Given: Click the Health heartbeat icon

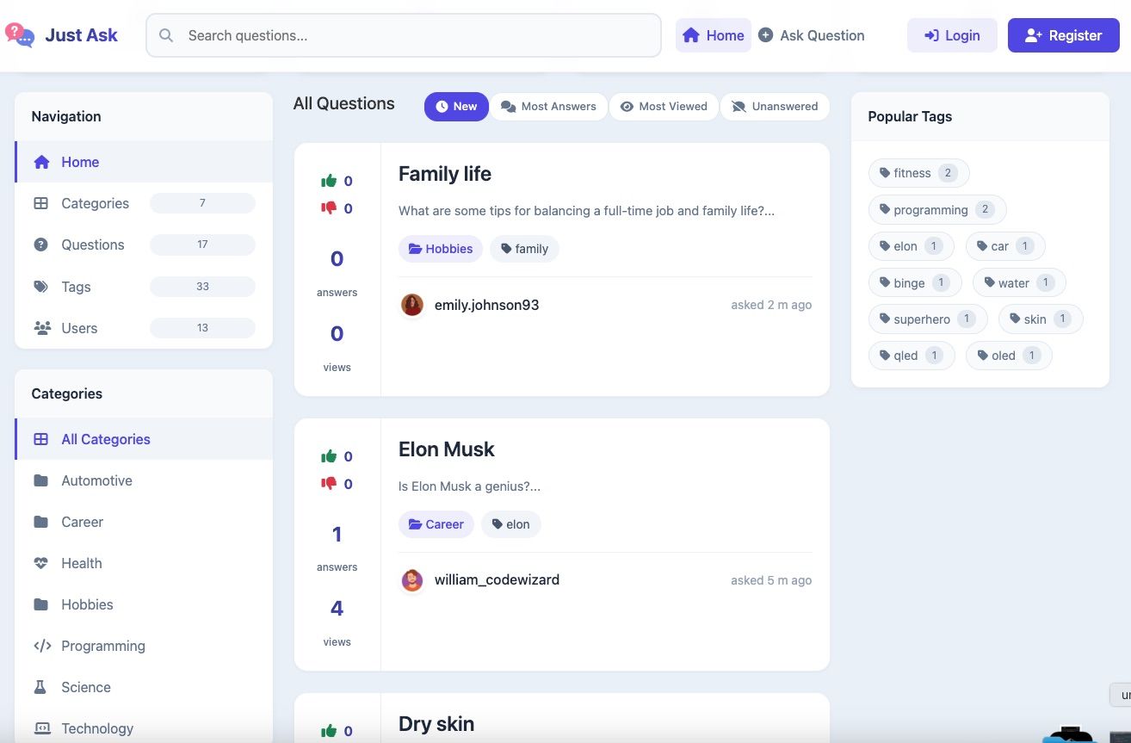Looking at the screenshot, I should [40, 563].
